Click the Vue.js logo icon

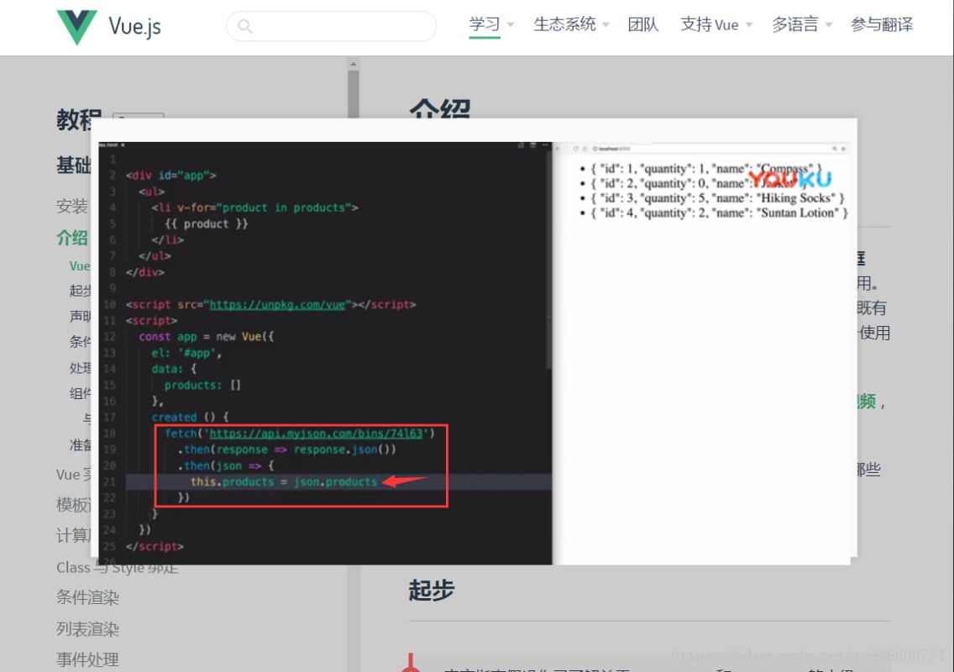tap(76, 27)
